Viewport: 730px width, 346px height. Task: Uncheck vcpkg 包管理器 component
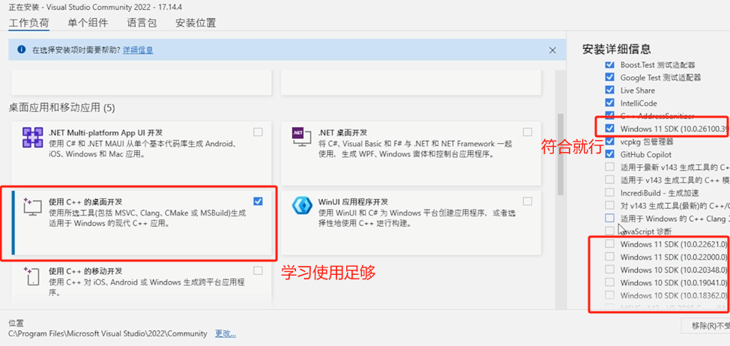click(x=609, y=141)
